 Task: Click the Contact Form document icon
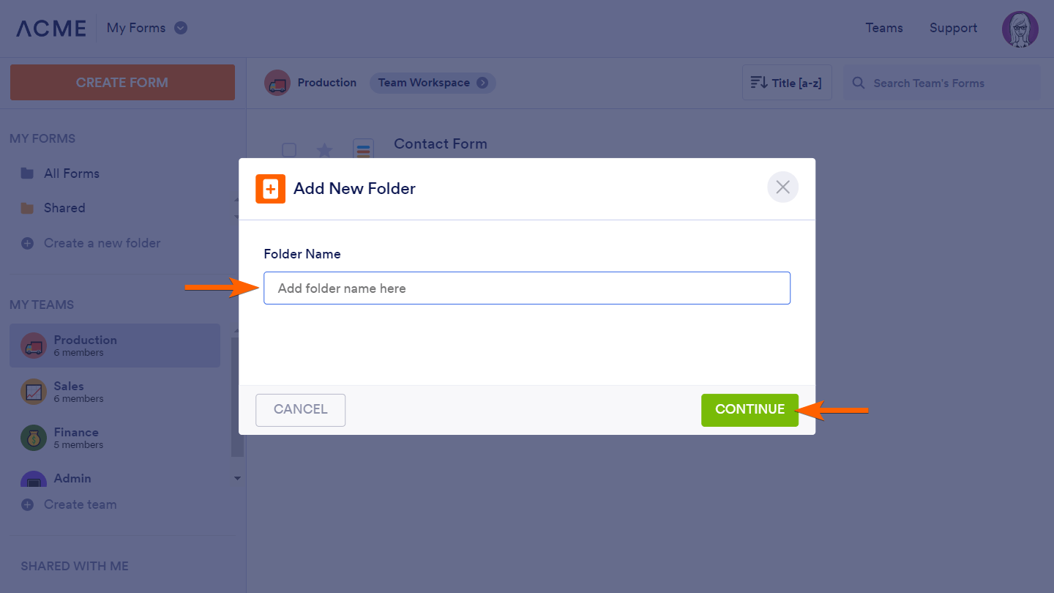coord(363,149)
